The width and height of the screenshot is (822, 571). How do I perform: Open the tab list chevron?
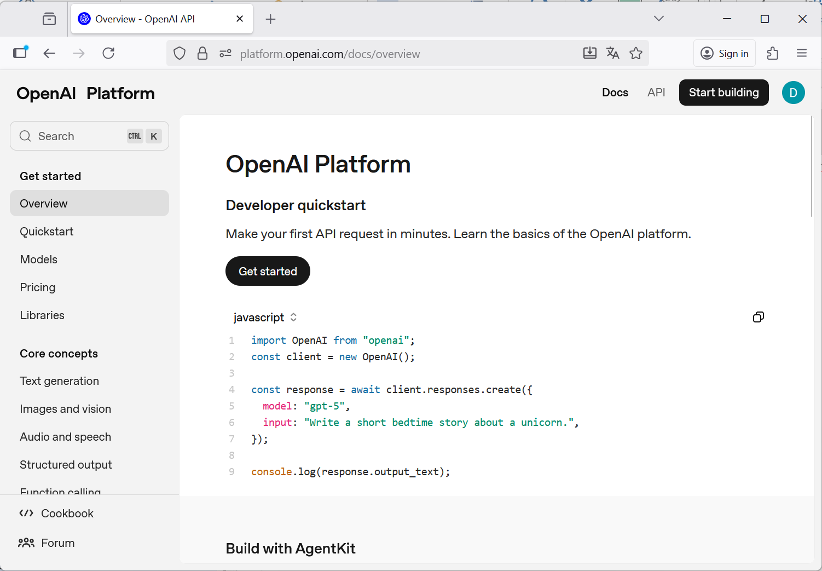pyautogui.click(x=658, y=18)
